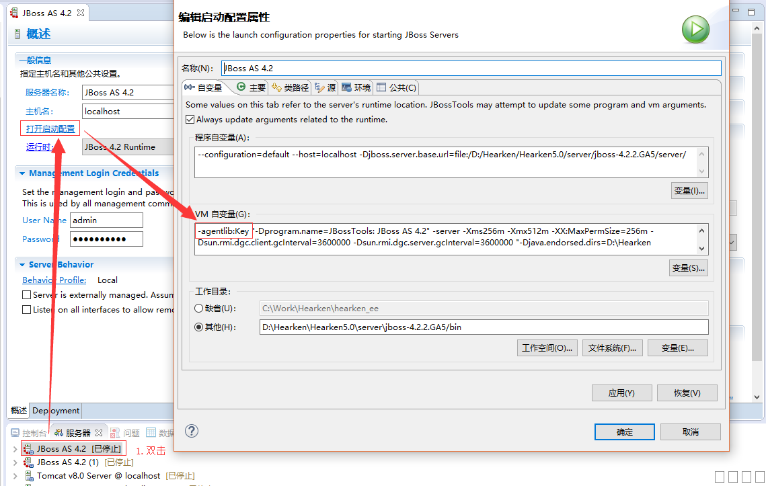Close the 服务器 view tab
This screenshot has height=486, width=766.
point(99,433)
